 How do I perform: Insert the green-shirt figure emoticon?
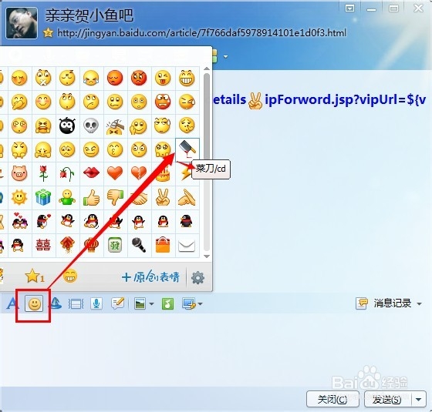tap(67, 197)
